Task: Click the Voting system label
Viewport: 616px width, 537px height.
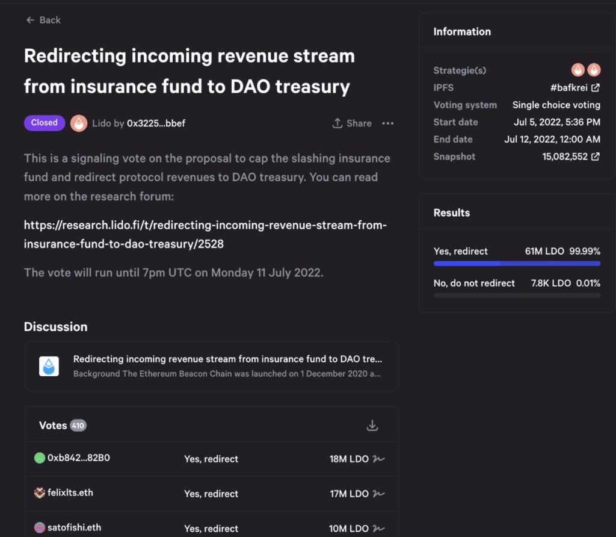Action: tap(465, 105)
